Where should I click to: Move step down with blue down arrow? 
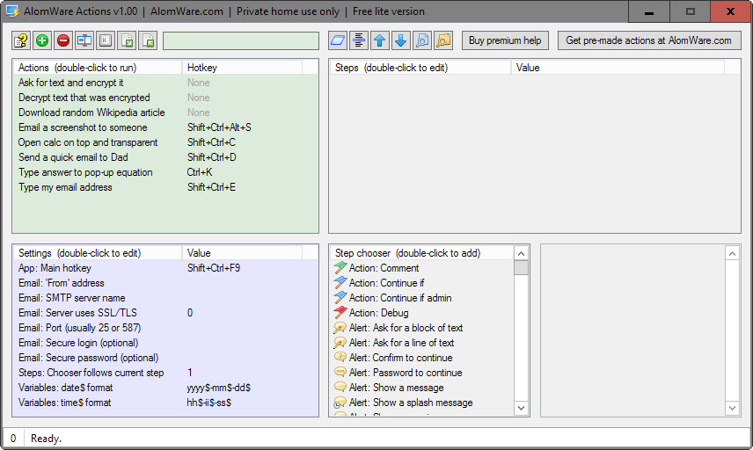401,40
